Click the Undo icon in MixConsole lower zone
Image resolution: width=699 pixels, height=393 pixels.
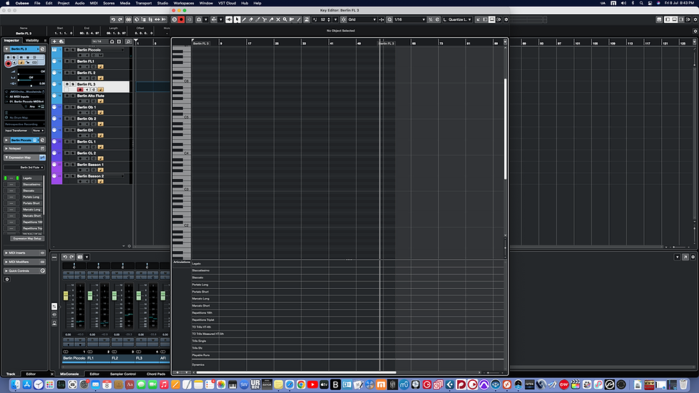coord(65,257)
